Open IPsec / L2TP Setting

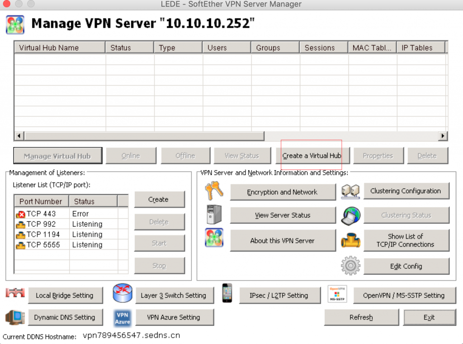pyautogui.click(x=279, y=295)
